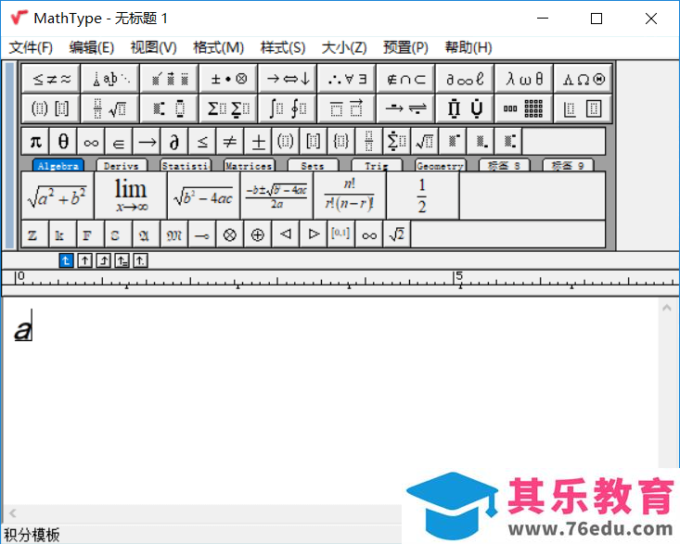
Task: Open the lowercase Greek letters palette (λωθ)
Action: pyautogui.click(x=524, y=79)
